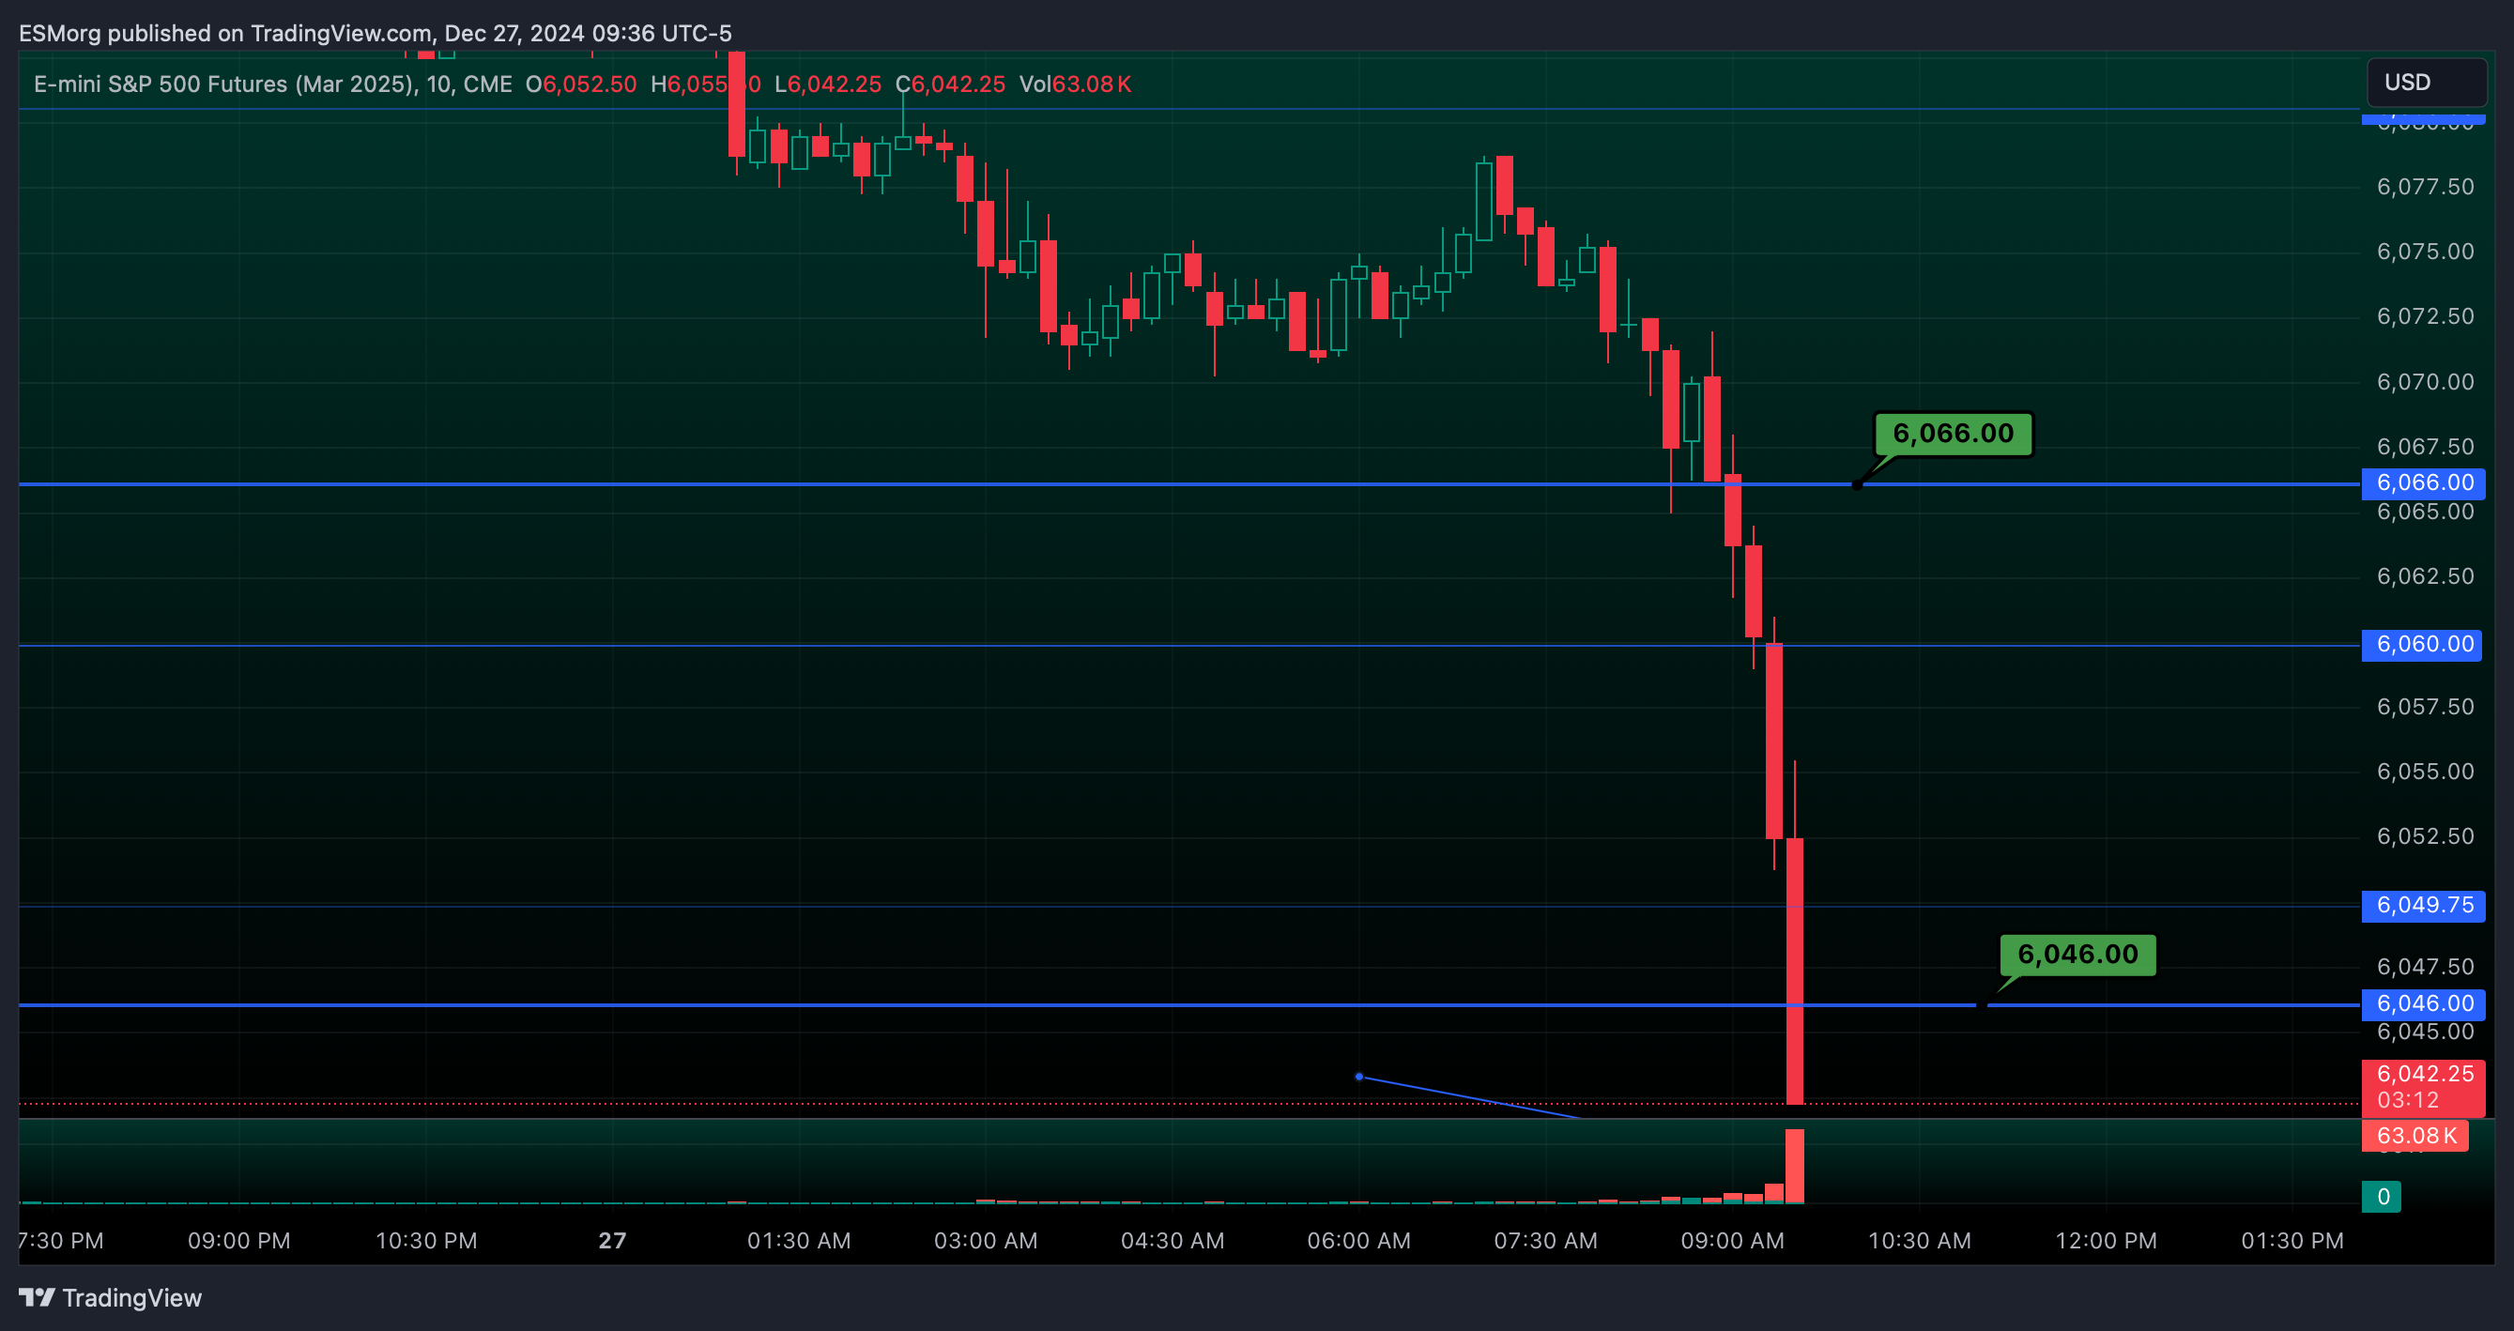Click the green 0 volume axis label

2382,1198
